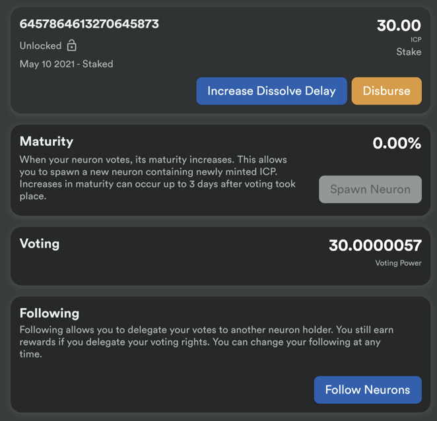
Task: Click the Following delegation description text
Action: (x=207, y=342)
